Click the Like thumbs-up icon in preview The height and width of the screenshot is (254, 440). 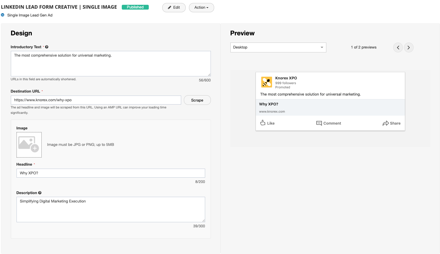(263, 123)
